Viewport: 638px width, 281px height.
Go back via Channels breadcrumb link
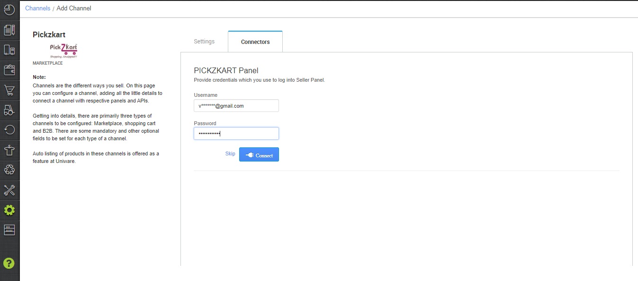(37, 8)
